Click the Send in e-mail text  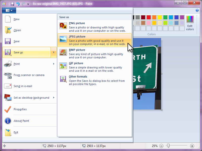tap(23, 86)
